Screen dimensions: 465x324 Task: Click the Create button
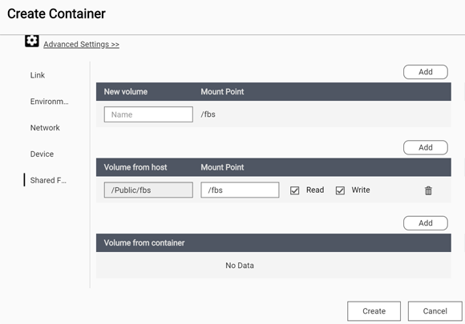[x=374, y=311]
